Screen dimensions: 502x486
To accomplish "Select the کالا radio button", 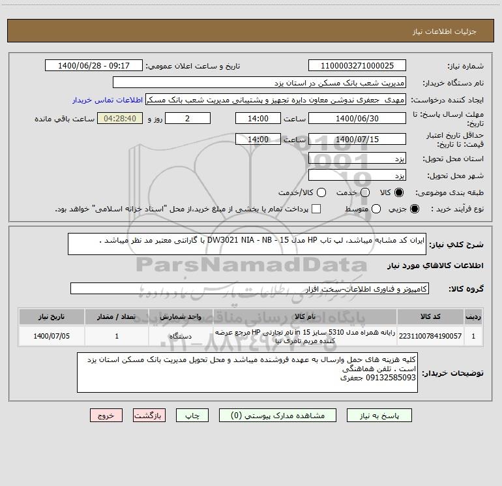I will [x=399, y=192].
